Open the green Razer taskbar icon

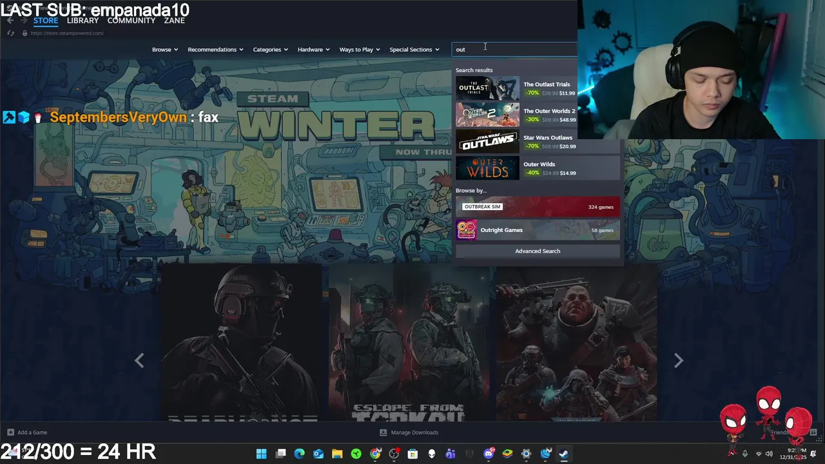coord(356,454)
